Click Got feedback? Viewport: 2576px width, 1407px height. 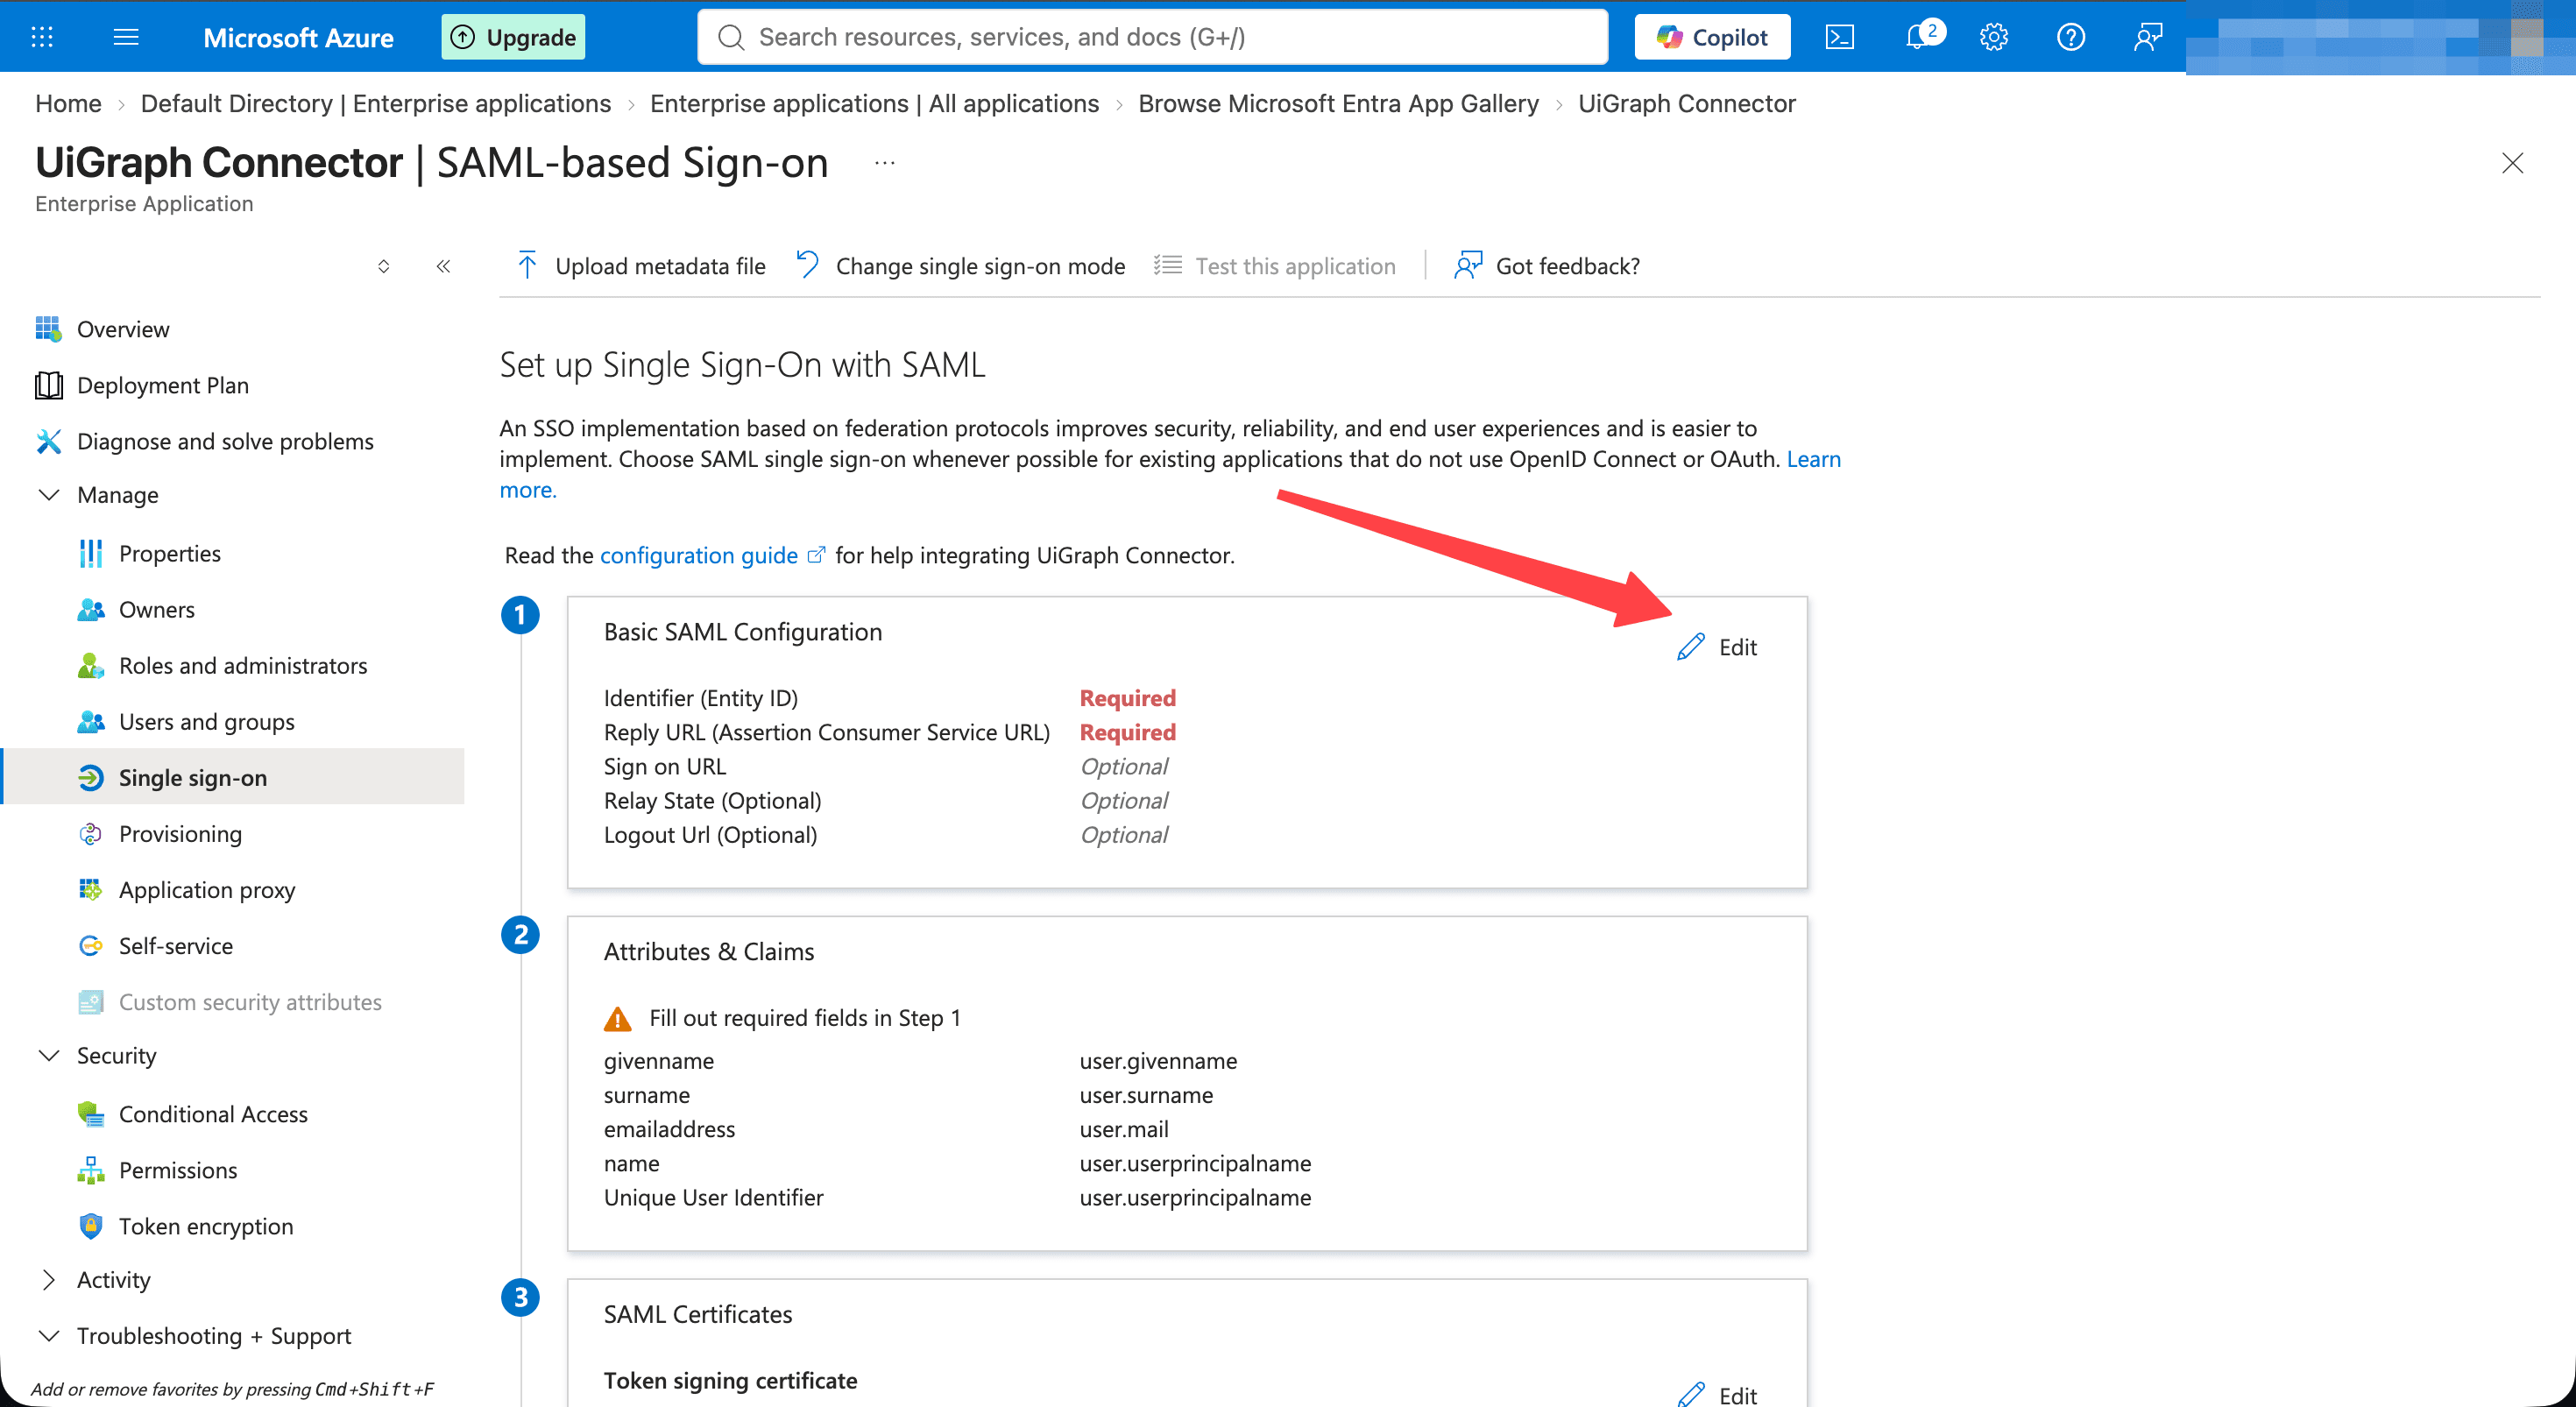1547,266
